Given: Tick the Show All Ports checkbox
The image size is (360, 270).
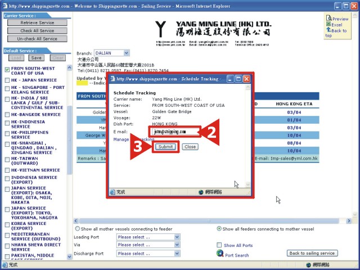Looking at the screenshot, I should pos(219,245).
